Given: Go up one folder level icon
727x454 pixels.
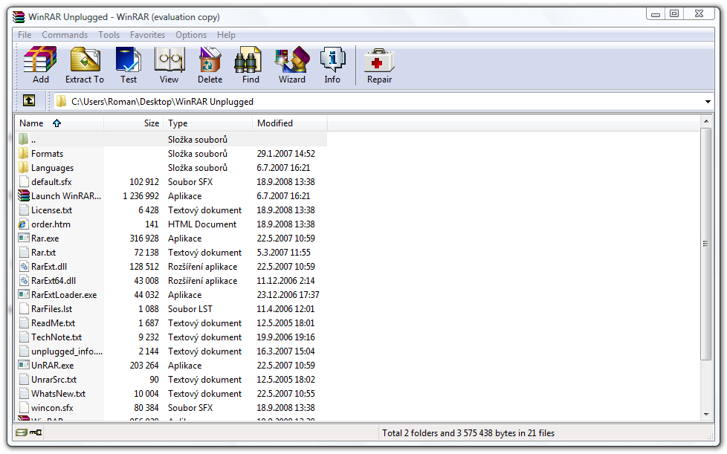Looking at the screenshot, I should click(x=29, y=100).
